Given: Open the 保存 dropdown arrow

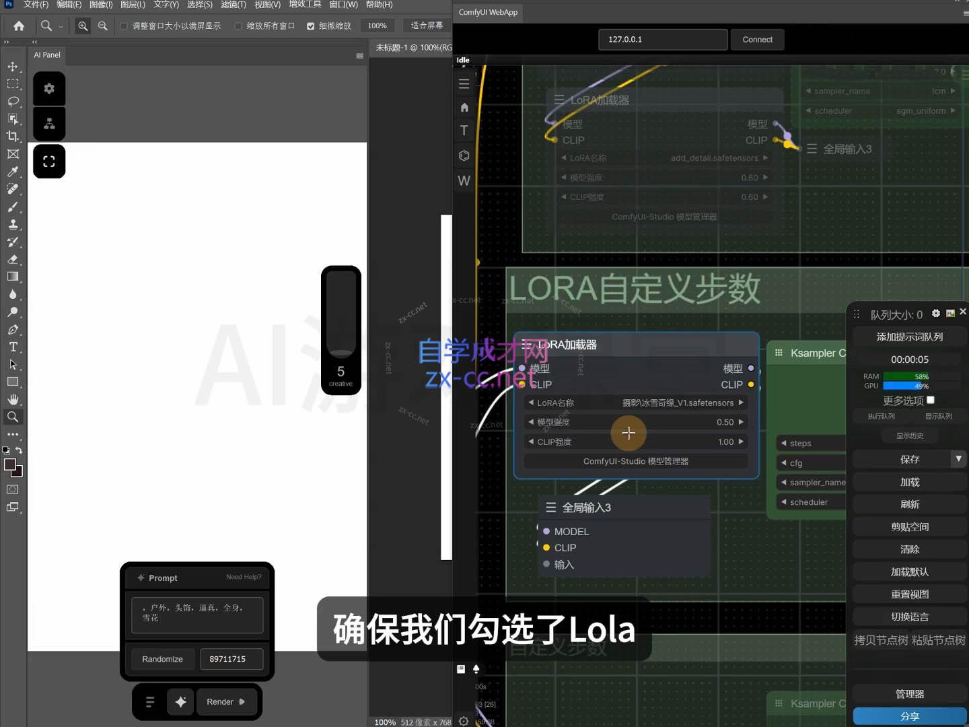Looking at the screenshot, I should tap(959, 458).
